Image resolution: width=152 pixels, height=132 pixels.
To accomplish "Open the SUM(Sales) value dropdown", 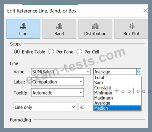I will pos(61,71).
